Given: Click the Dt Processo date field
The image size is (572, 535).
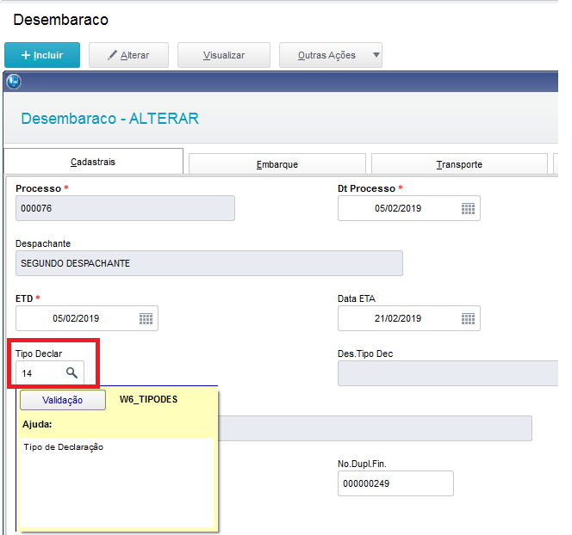Looking at the screenshot, I should [x=409, y=208].
